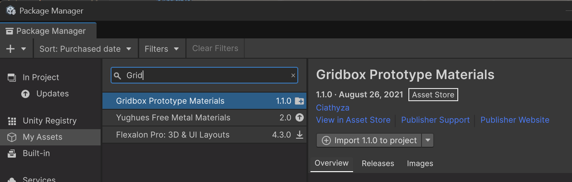This screenshot has height=182, width=572.
Task: Select In Project in sidebar
Action: 41,78
